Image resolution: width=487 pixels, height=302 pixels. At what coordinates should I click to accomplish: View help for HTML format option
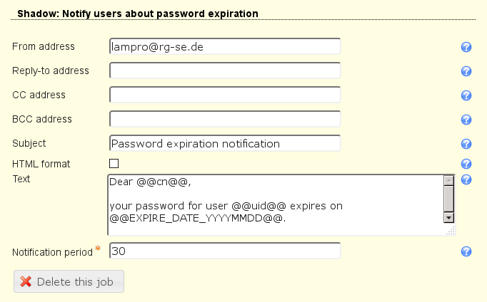466,164
